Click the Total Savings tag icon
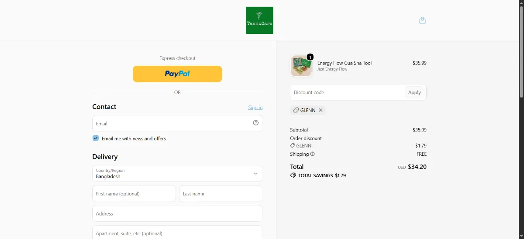524x239 pixels. [x=293, y=175]
